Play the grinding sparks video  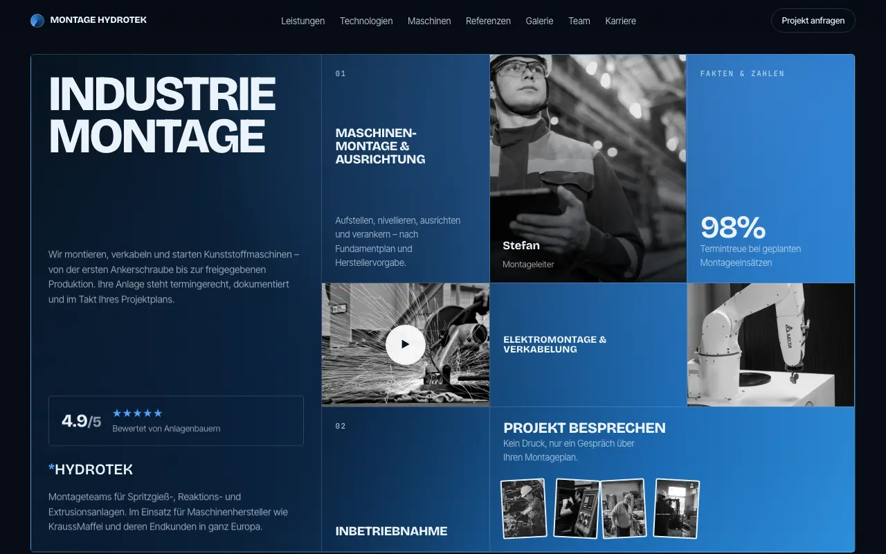coord(406,344)
